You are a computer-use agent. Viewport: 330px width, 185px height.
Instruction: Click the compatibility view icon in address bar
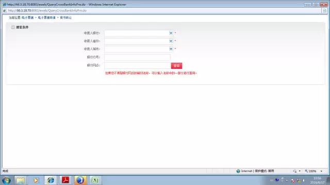[x=325, y=10]
